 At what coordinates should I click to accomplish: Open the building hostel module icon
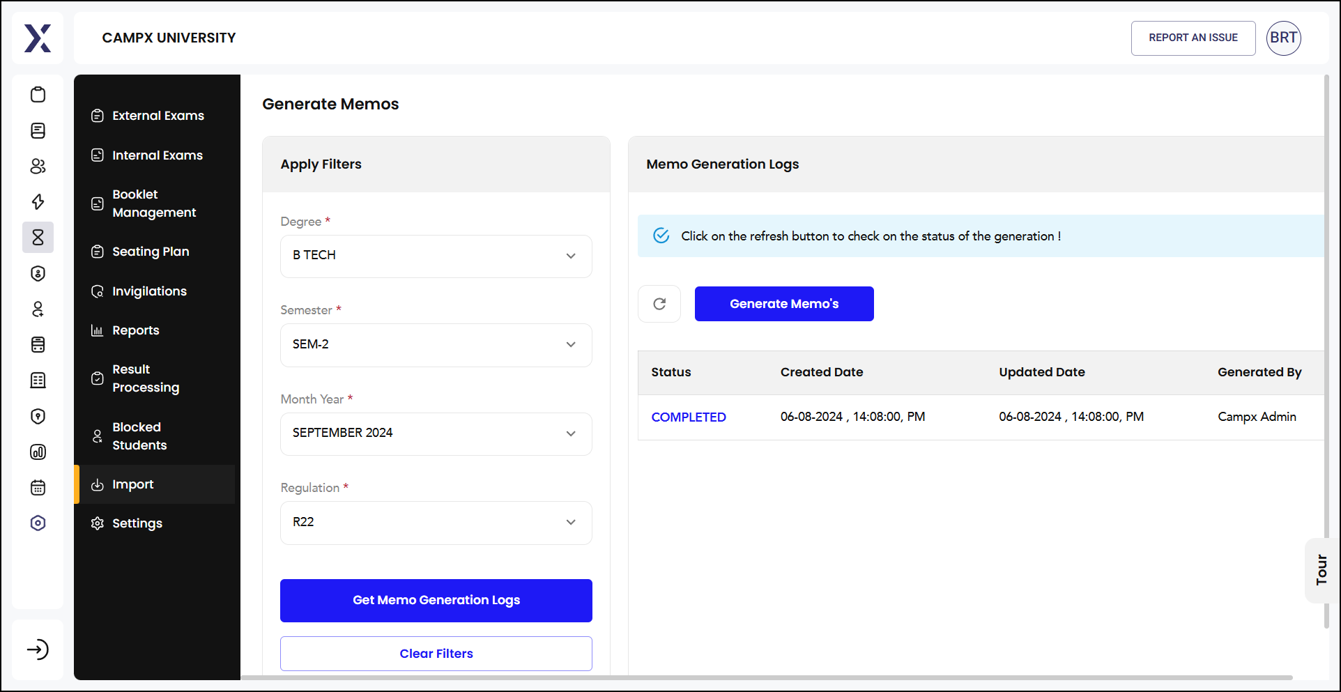[38, 380]
